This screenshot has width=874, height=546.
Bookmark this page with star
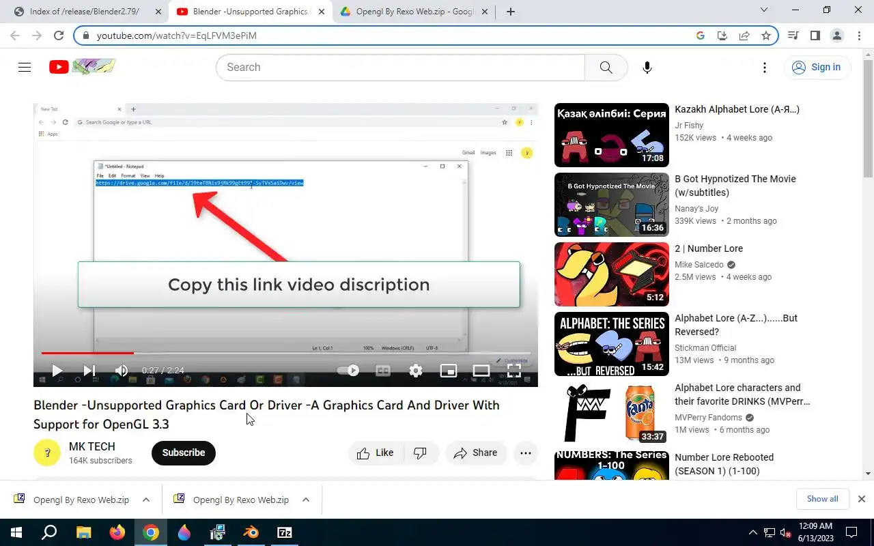pyautogui.click(x=766, y=35)
